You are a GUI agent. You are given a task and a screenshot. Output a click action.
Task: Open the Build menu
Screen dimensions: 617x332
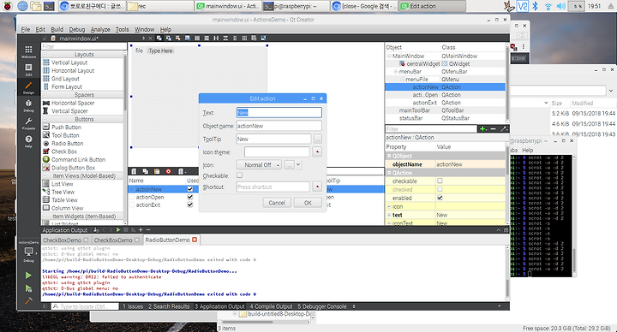57,29
